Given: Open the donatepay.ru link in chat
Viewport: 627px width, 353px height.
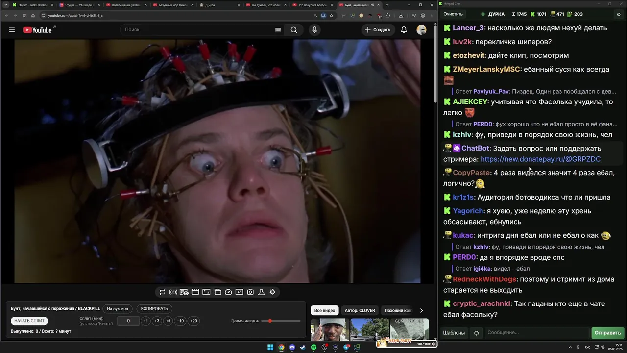Looking at the screenshot, I should click(540, 159).
